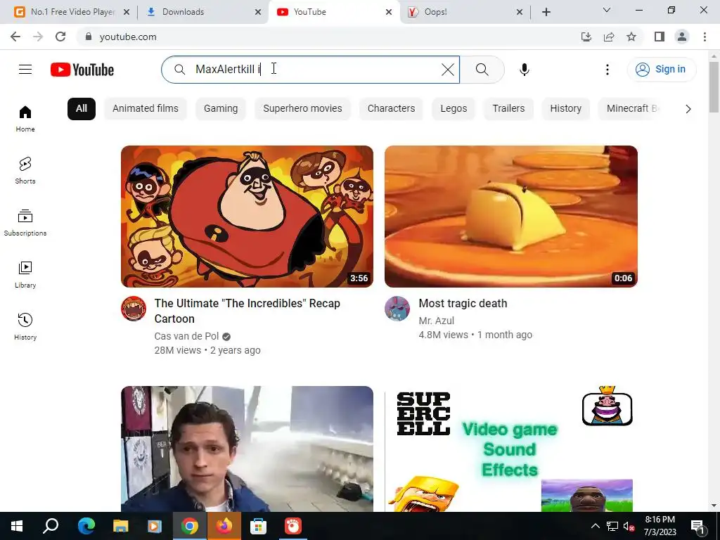
Task: Share this page icon
Action: click(609, 37)
